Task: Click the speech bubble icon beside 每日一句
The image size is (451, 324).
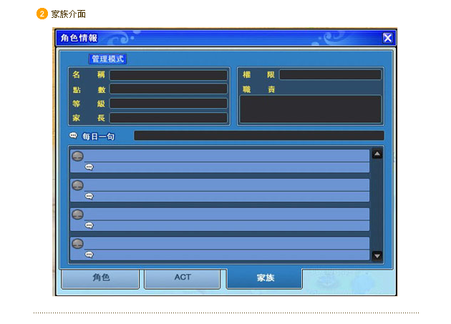Action: [73, 136]
